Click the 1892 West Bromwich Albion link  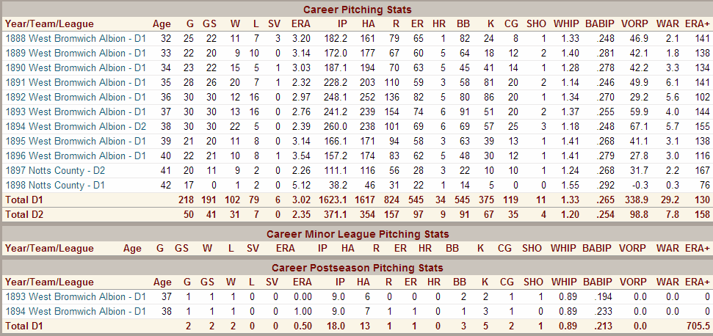tap(75, 97)
